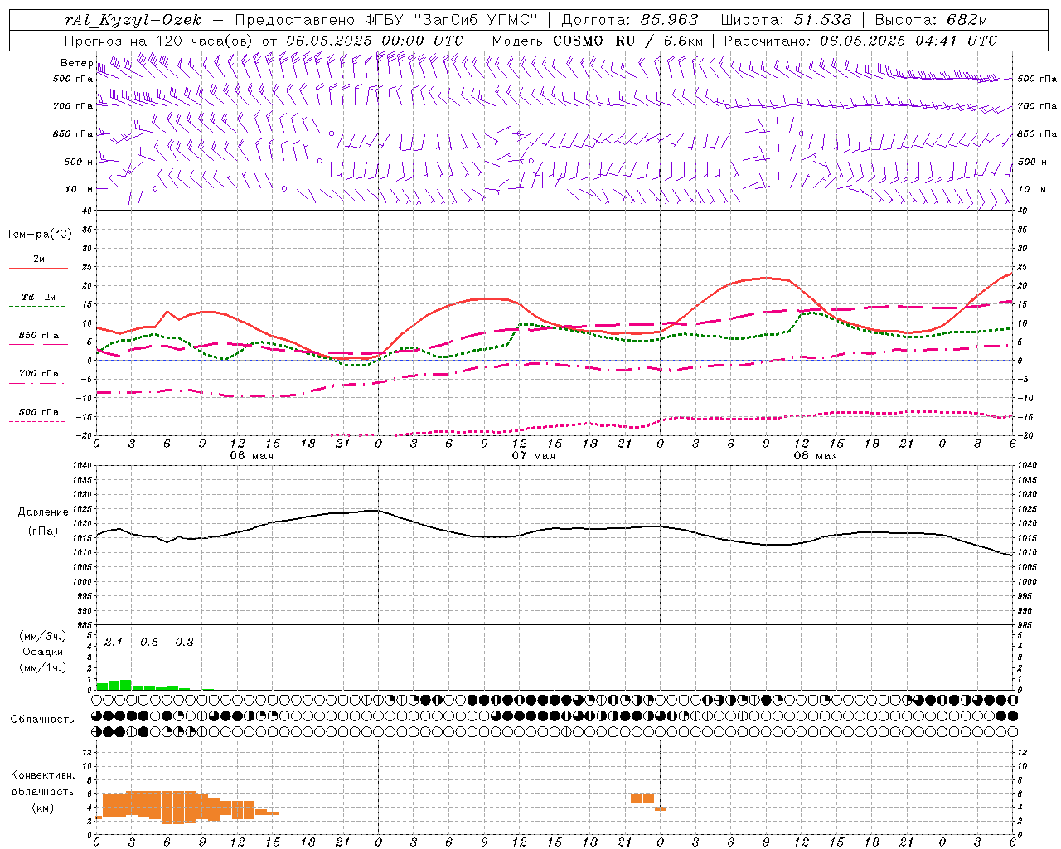Click the Давление pressure label
Viewport: 1061px width, 849px height.
pos(43,512)
